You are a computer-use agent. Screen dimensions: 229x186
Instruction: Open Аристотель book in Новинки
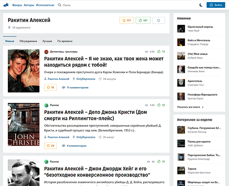195,81
